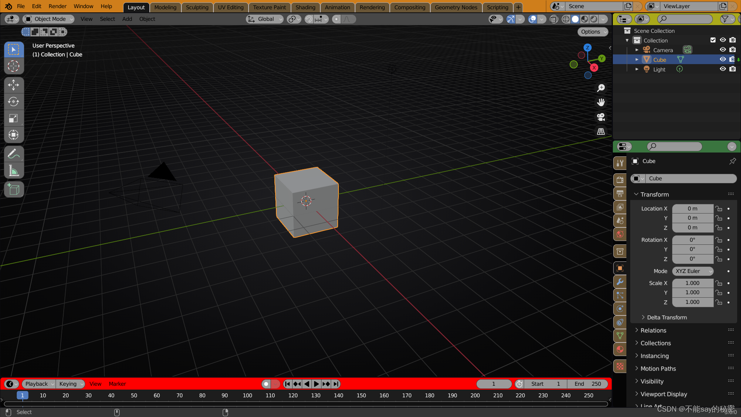Image resolution: width=741 pixels, height=417 pixels.
Task: Select the Measure tool
Action: (14, 171)
